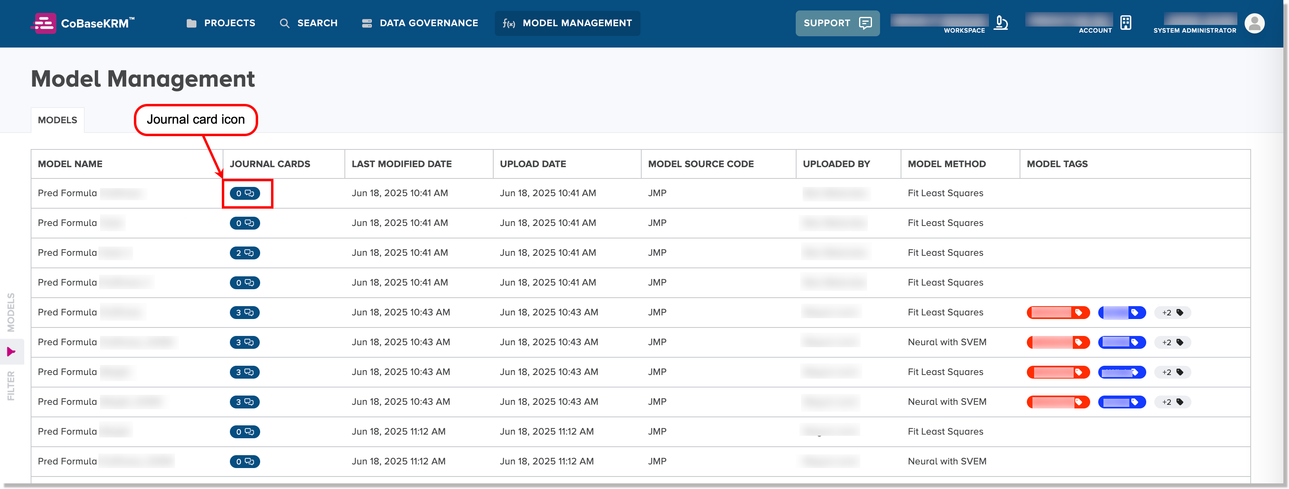Open journal cards for first row
Screen dimensions: 1289x489
pos(245,193)
